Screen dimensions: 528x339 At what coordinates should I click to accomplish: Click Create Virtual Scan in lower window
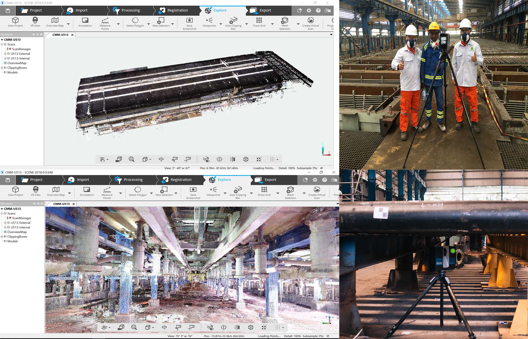[317, 190]
